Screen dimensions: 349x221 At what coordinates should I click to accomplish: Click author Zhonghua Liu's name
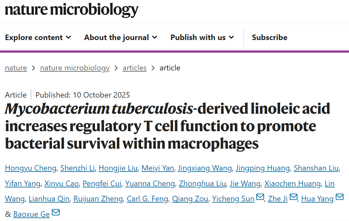point(202,184)
